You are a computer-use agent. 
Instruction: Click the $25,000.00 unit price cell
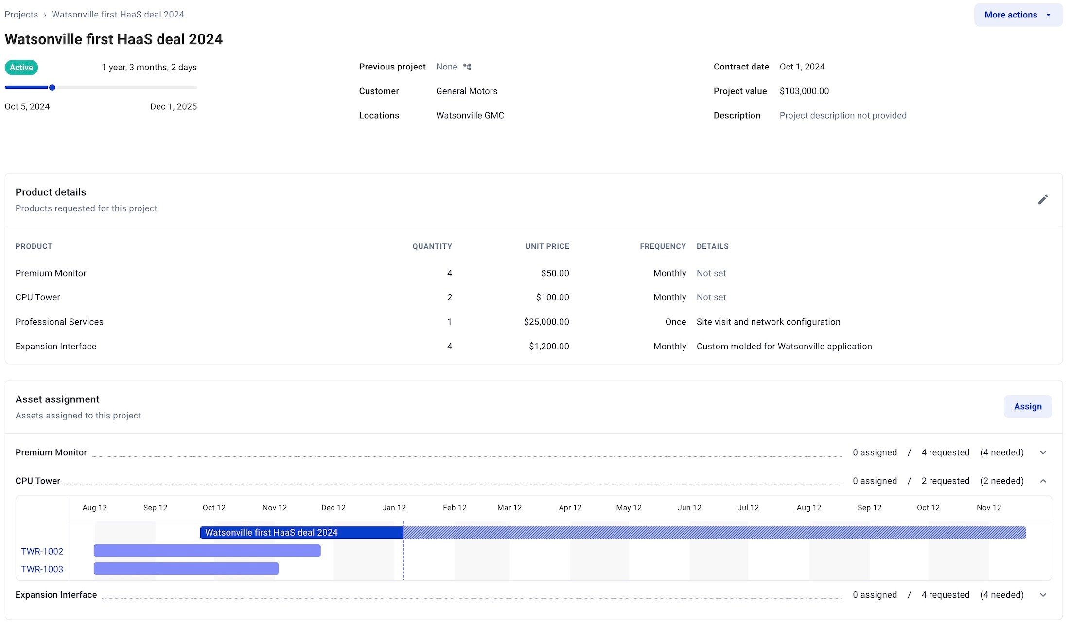(546, 322)
